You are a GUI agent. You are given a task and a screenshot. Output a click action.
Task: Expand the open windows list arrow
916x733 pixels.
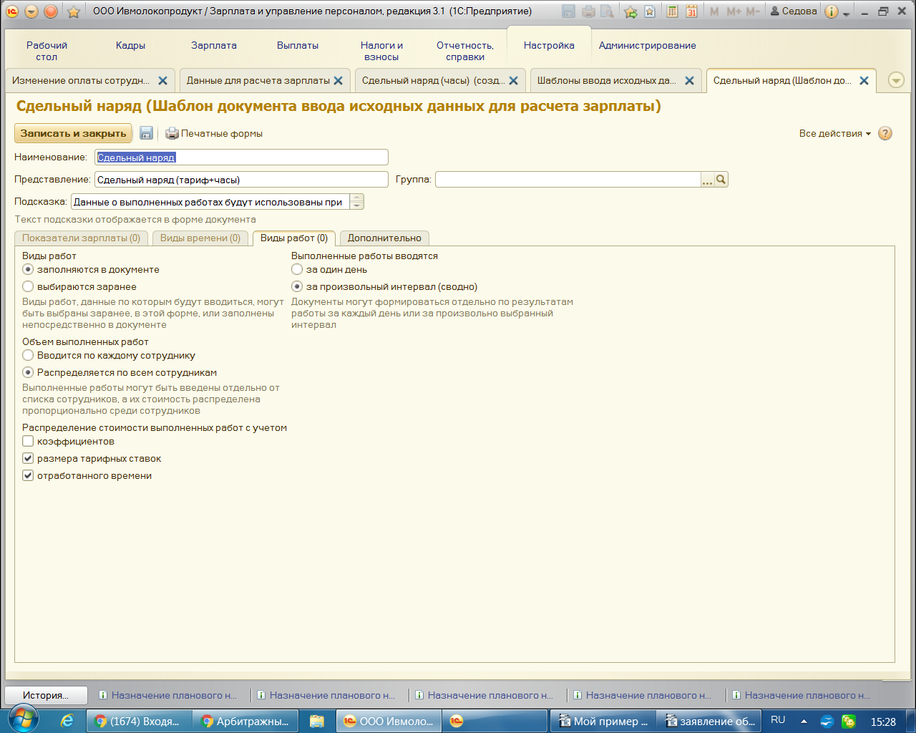click(x=896, y=80)
